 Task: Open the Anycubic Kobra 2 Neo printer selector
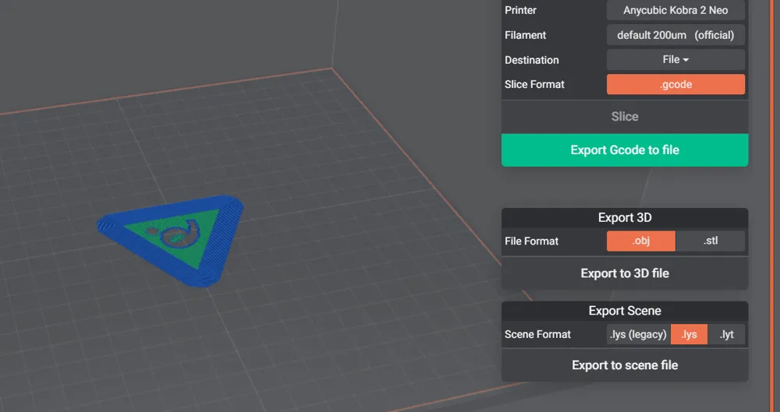[675, 10]
